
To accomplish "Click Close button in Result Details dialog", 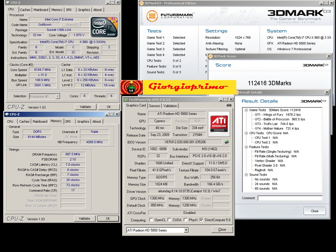I will 315,211.
